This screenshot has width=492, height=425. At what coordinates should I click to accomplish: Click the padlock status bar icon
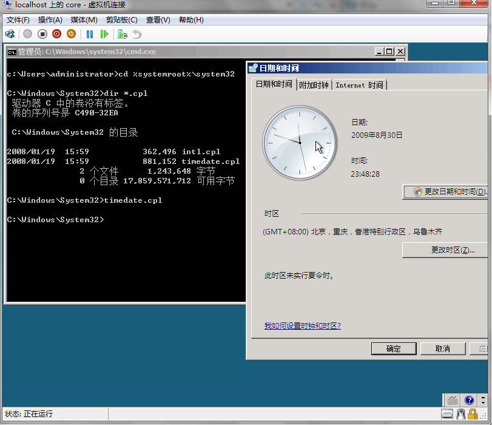[x=472, y=415]
